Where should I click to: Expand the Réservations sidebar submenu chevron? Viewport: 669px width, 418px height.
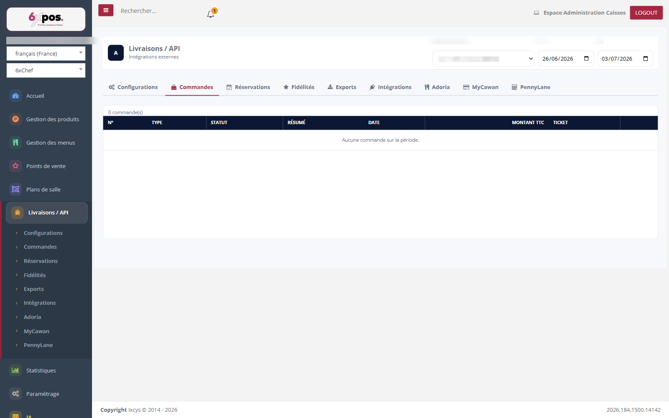click(x=17, y=261)
